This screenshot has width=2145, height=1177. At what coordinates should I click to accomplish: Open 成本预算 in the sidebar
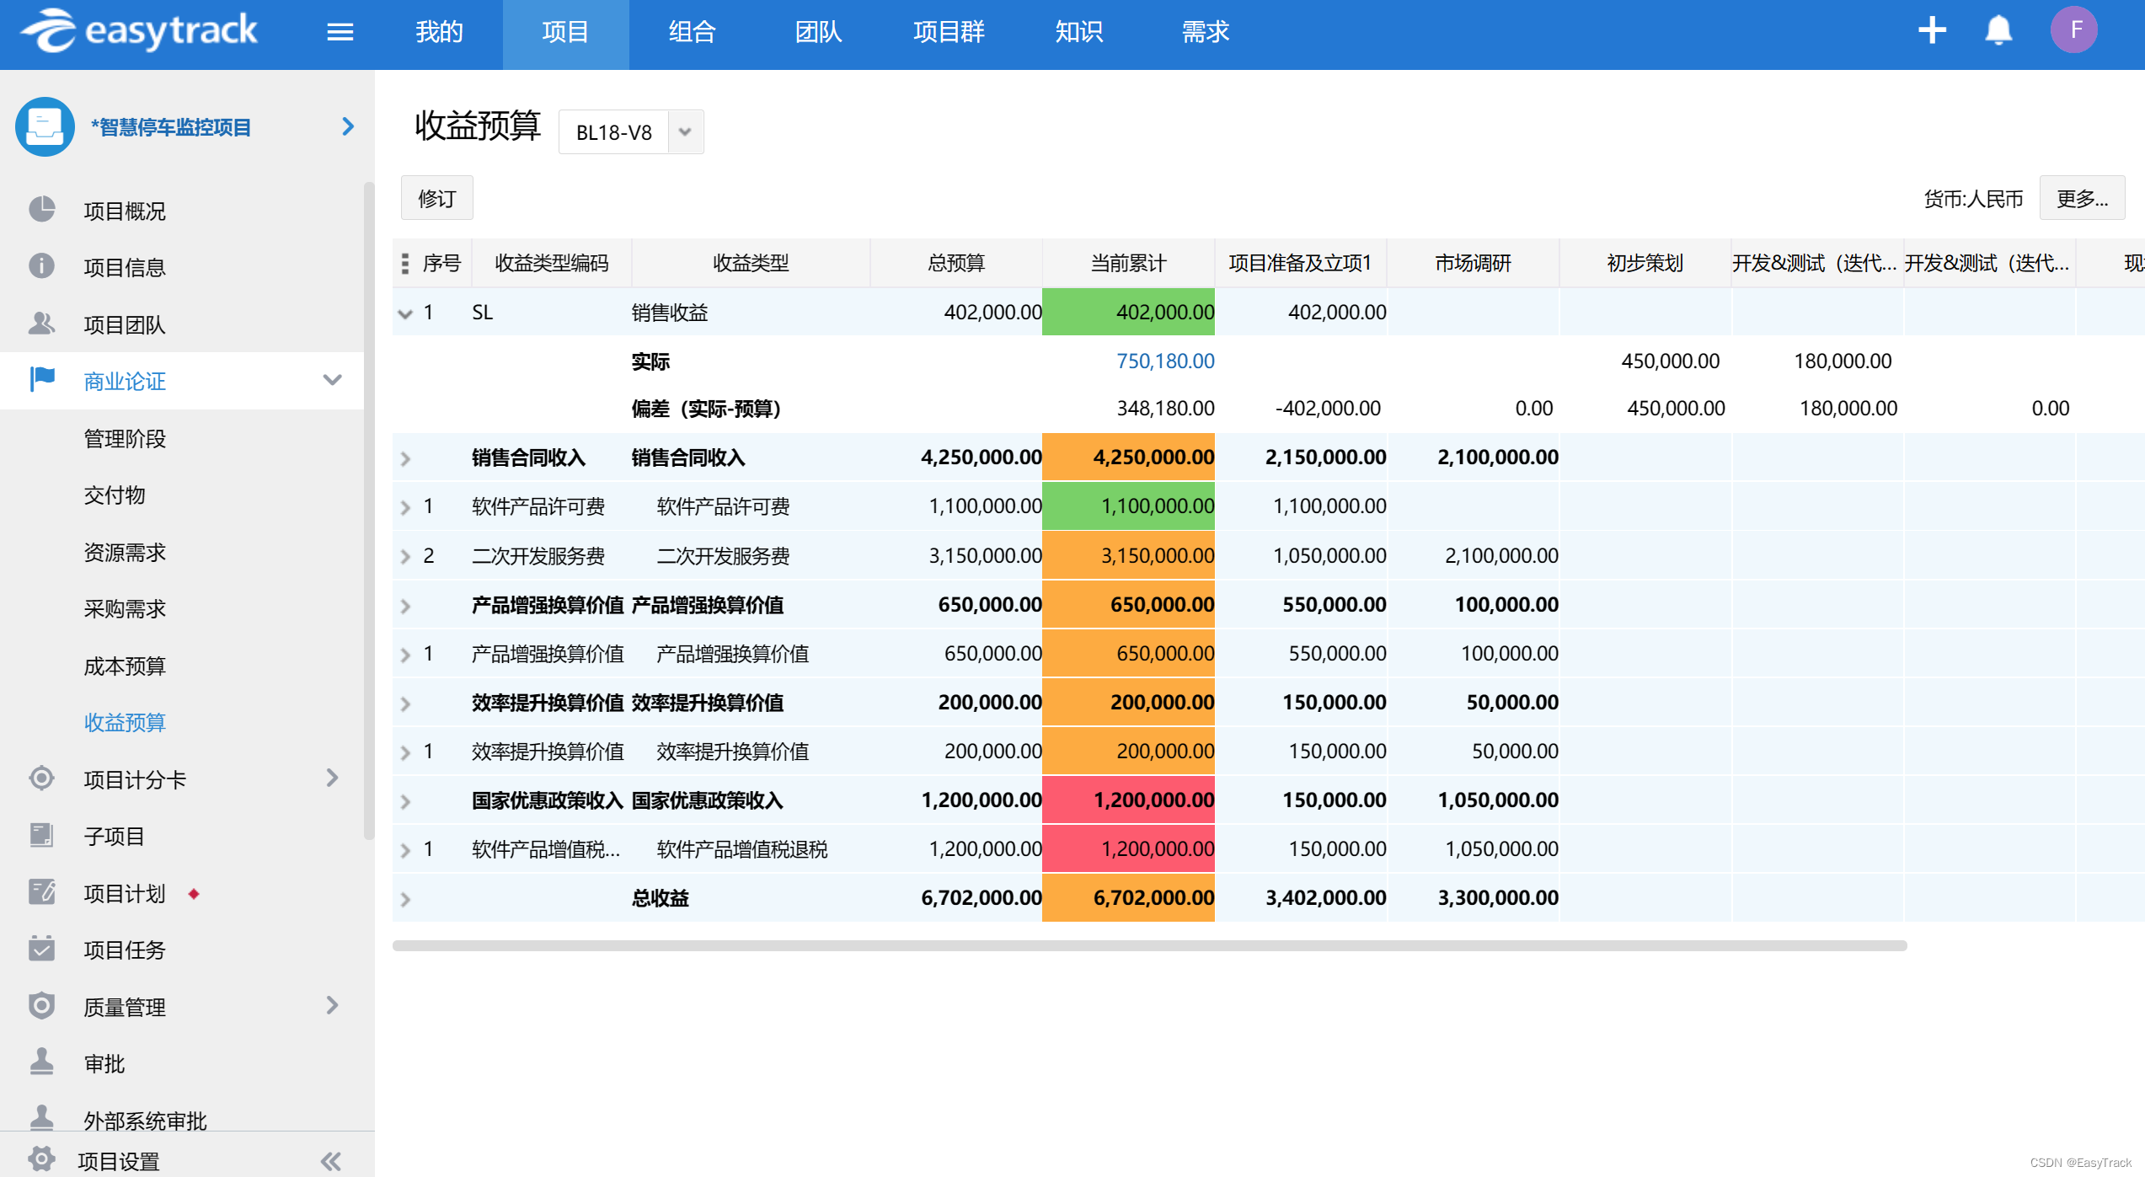click(x=125, y=666)
